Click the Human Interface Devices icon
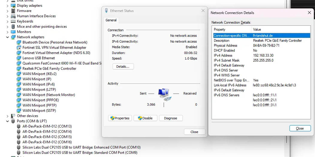 (x=13, y=16)
